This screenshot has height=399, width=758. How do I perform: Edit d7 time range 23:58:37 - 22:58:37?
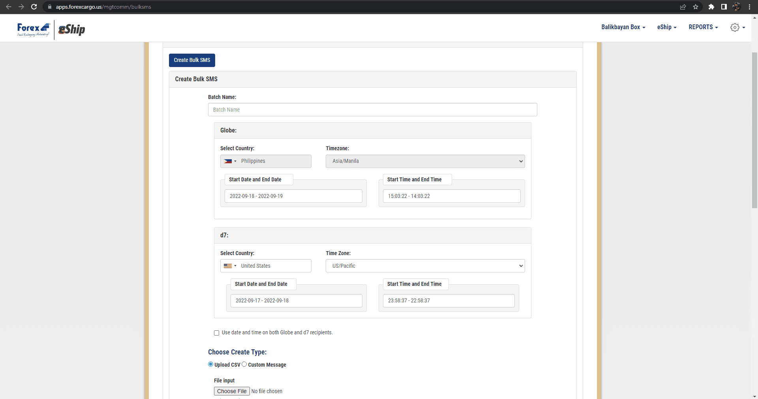tap(448, 301)
